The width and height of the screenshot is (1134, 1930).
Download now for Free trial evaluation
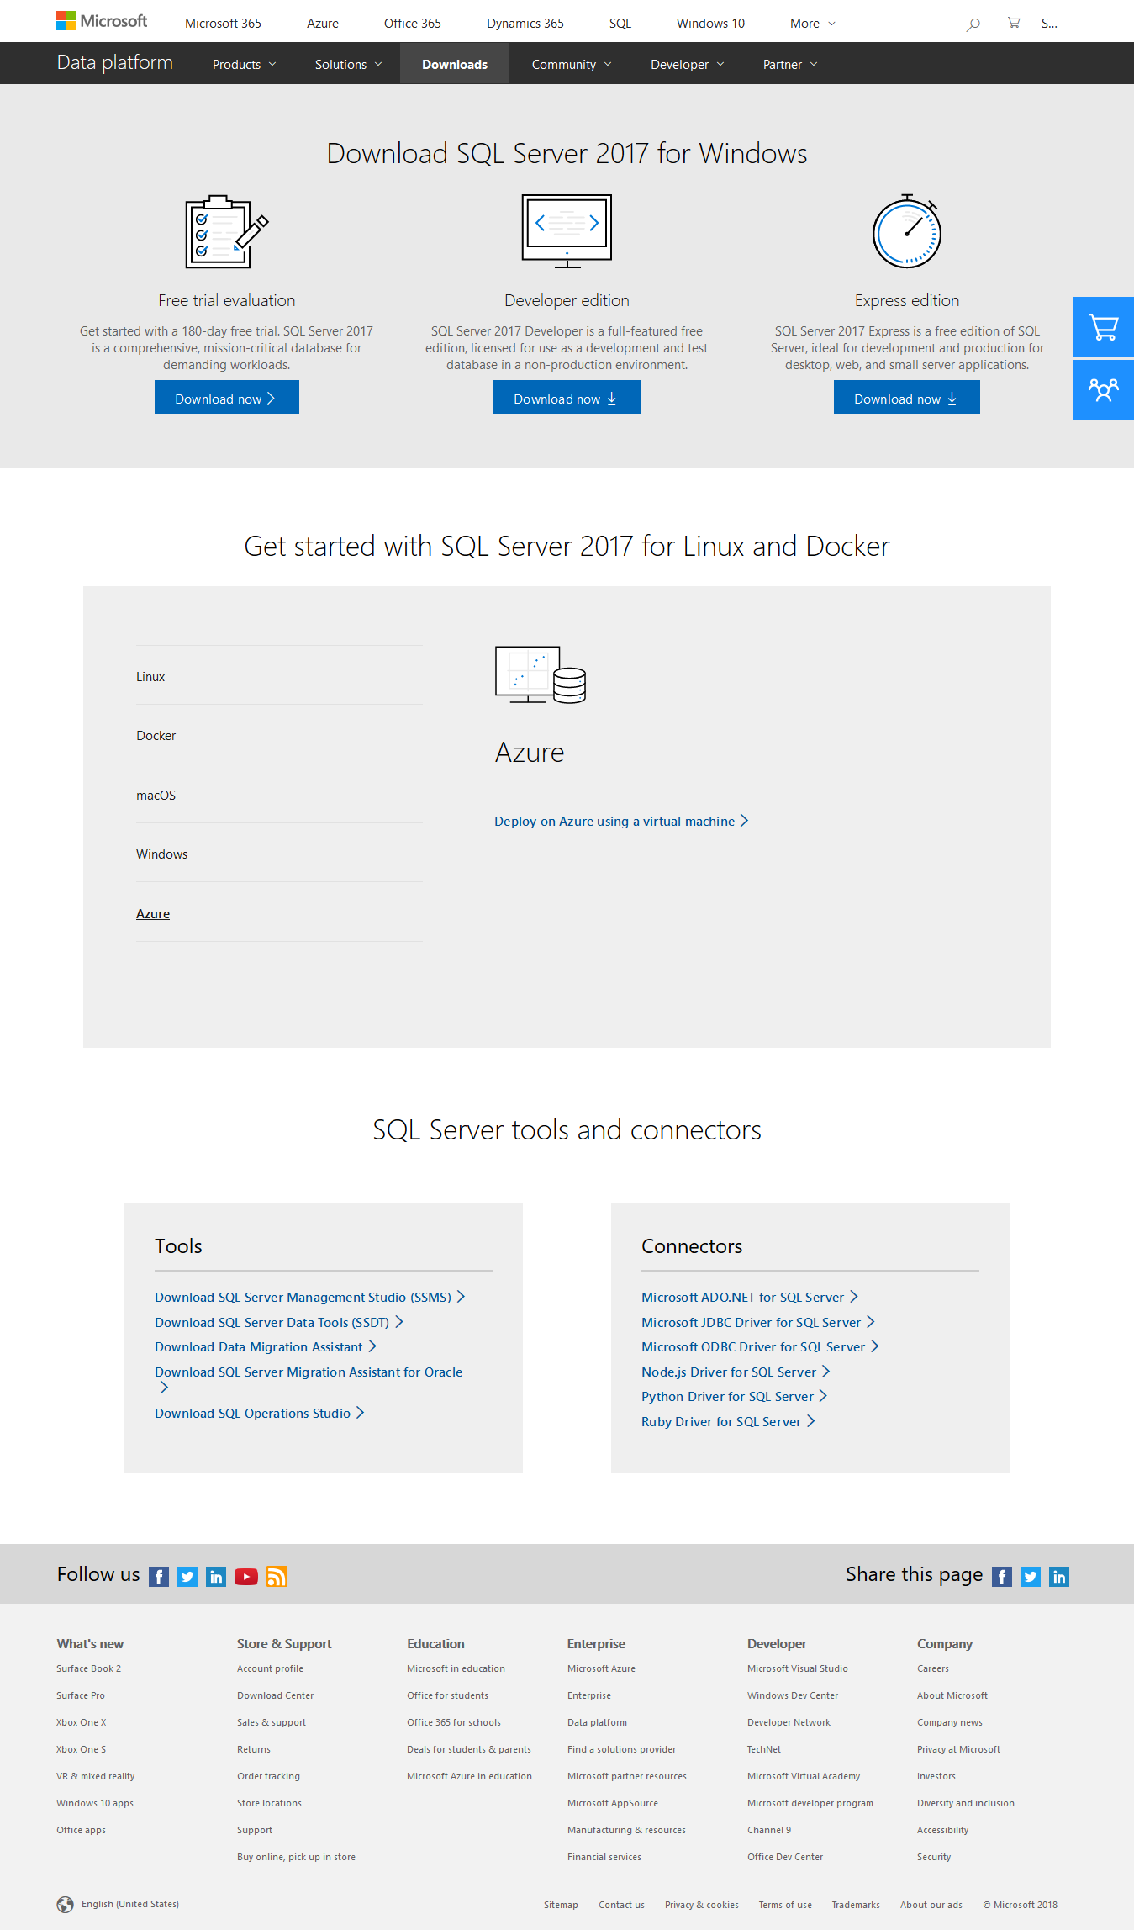(x=227, y=397)
